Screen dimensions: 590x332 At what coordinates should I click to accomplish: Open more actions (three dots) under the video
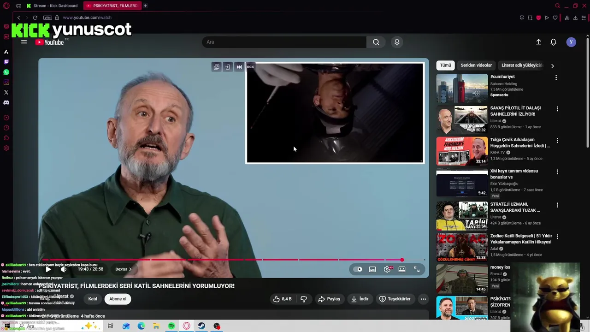pyautogui.click(x=423, y=299)
